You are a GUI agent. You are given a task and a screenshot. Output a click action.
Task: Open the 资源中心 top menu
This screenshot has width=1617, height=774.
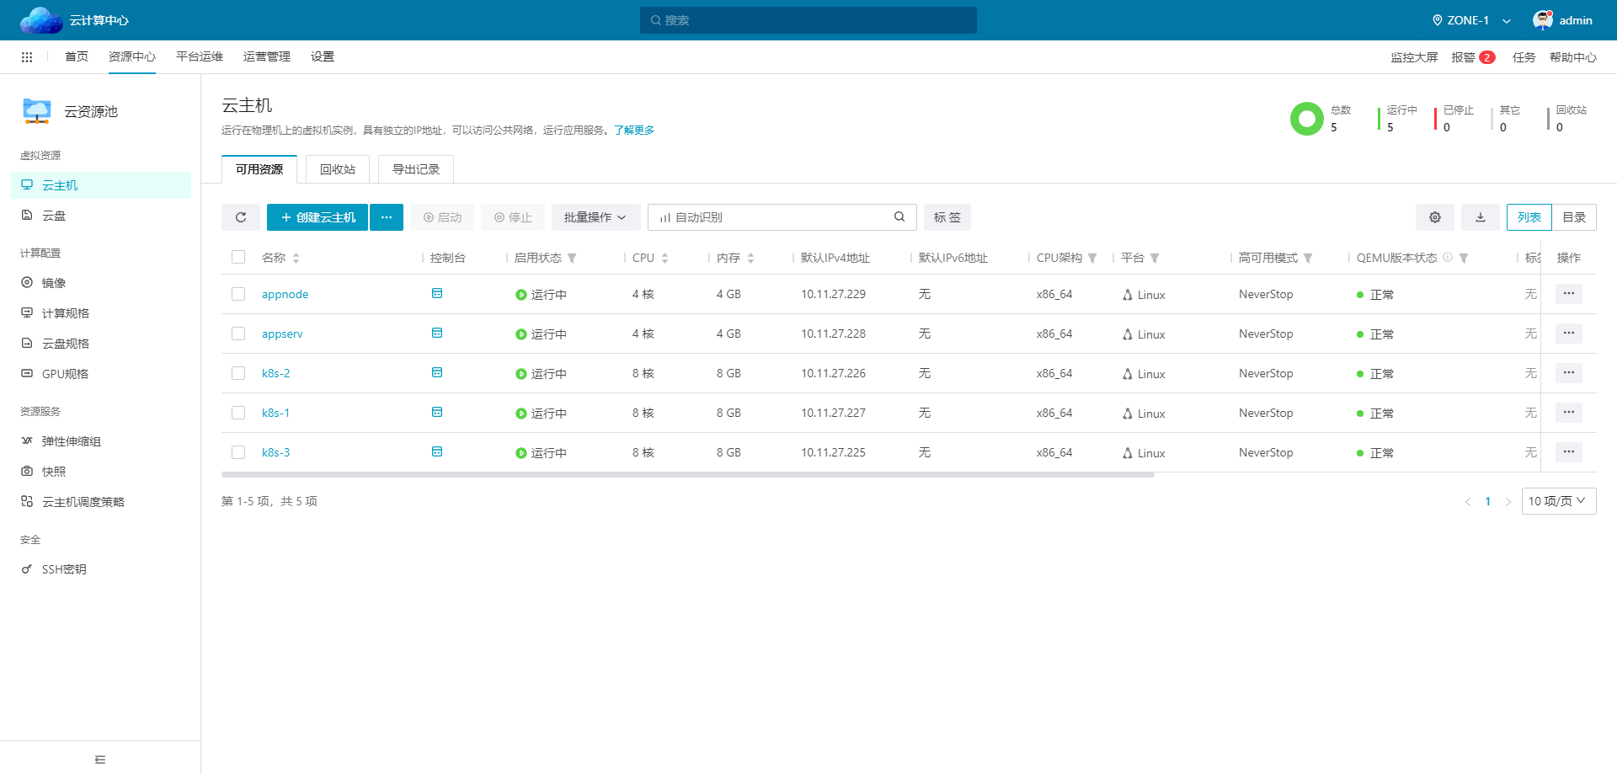click(x=132, y=56)
